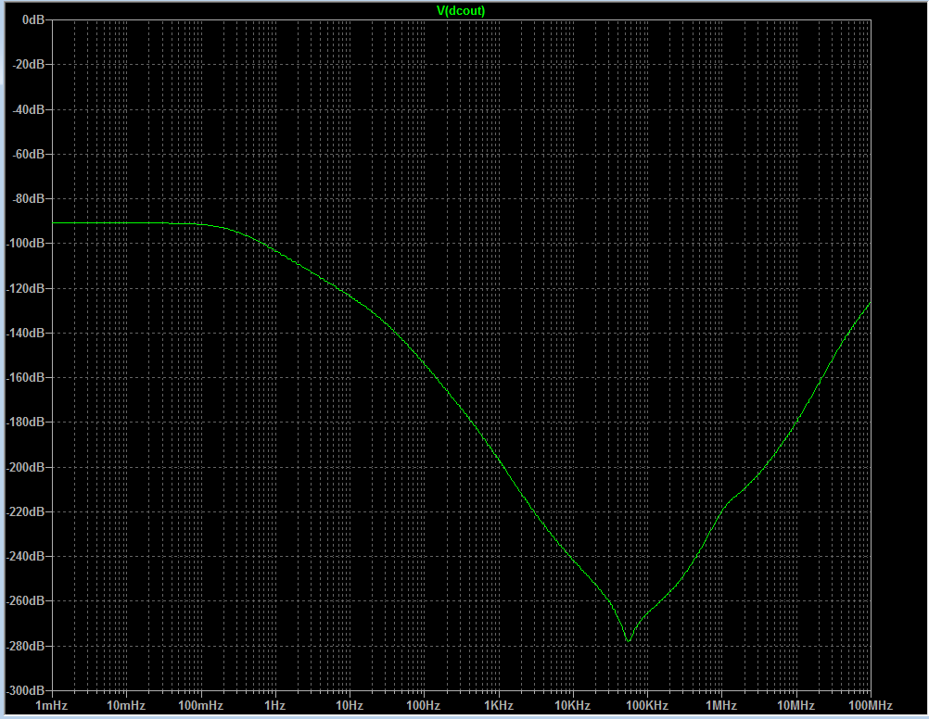Click the 0dB vertical axis label

click(33, 19)
